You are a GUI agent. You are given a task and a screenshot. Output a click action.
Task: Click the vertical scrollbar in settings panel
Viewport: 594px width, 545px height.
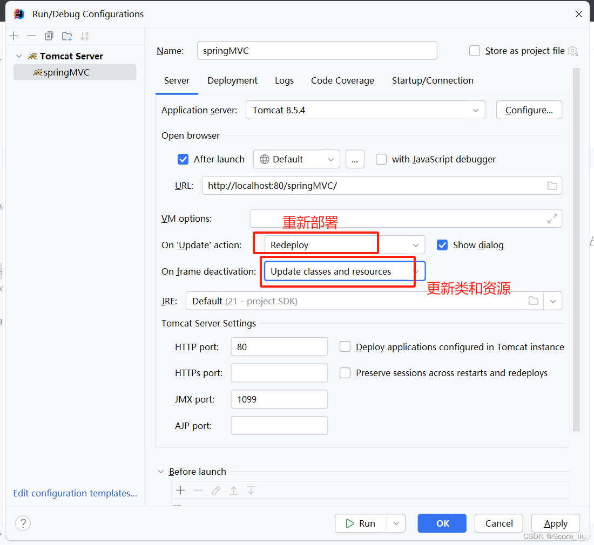pos(576,250)
